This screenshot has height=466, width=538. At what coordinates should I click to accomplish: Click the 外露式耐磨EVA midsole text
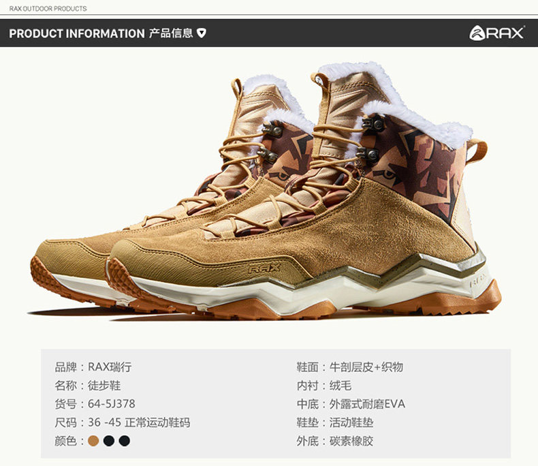pos(367,404)
